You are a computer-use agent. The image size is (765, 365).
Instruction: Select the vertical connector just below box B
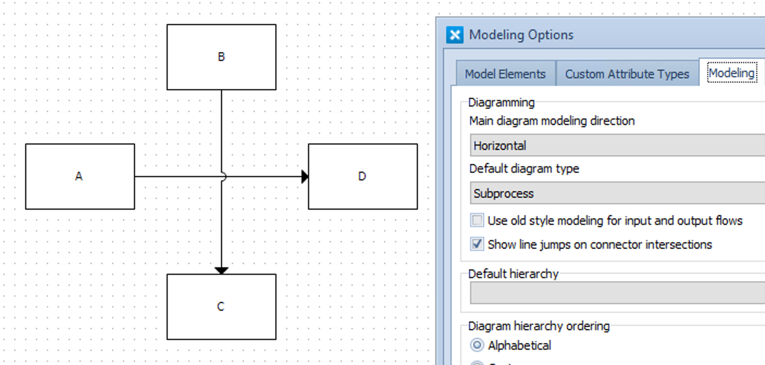click(221, 125)
